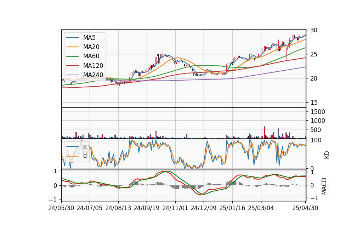This screenshot has width=340, height=245.
Task: Click the date label 24/12/09
Action: [x=203, y=208]
